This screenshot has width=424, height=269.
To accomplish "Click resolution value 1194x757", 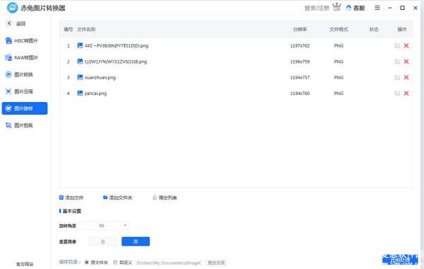I will 300,77.
